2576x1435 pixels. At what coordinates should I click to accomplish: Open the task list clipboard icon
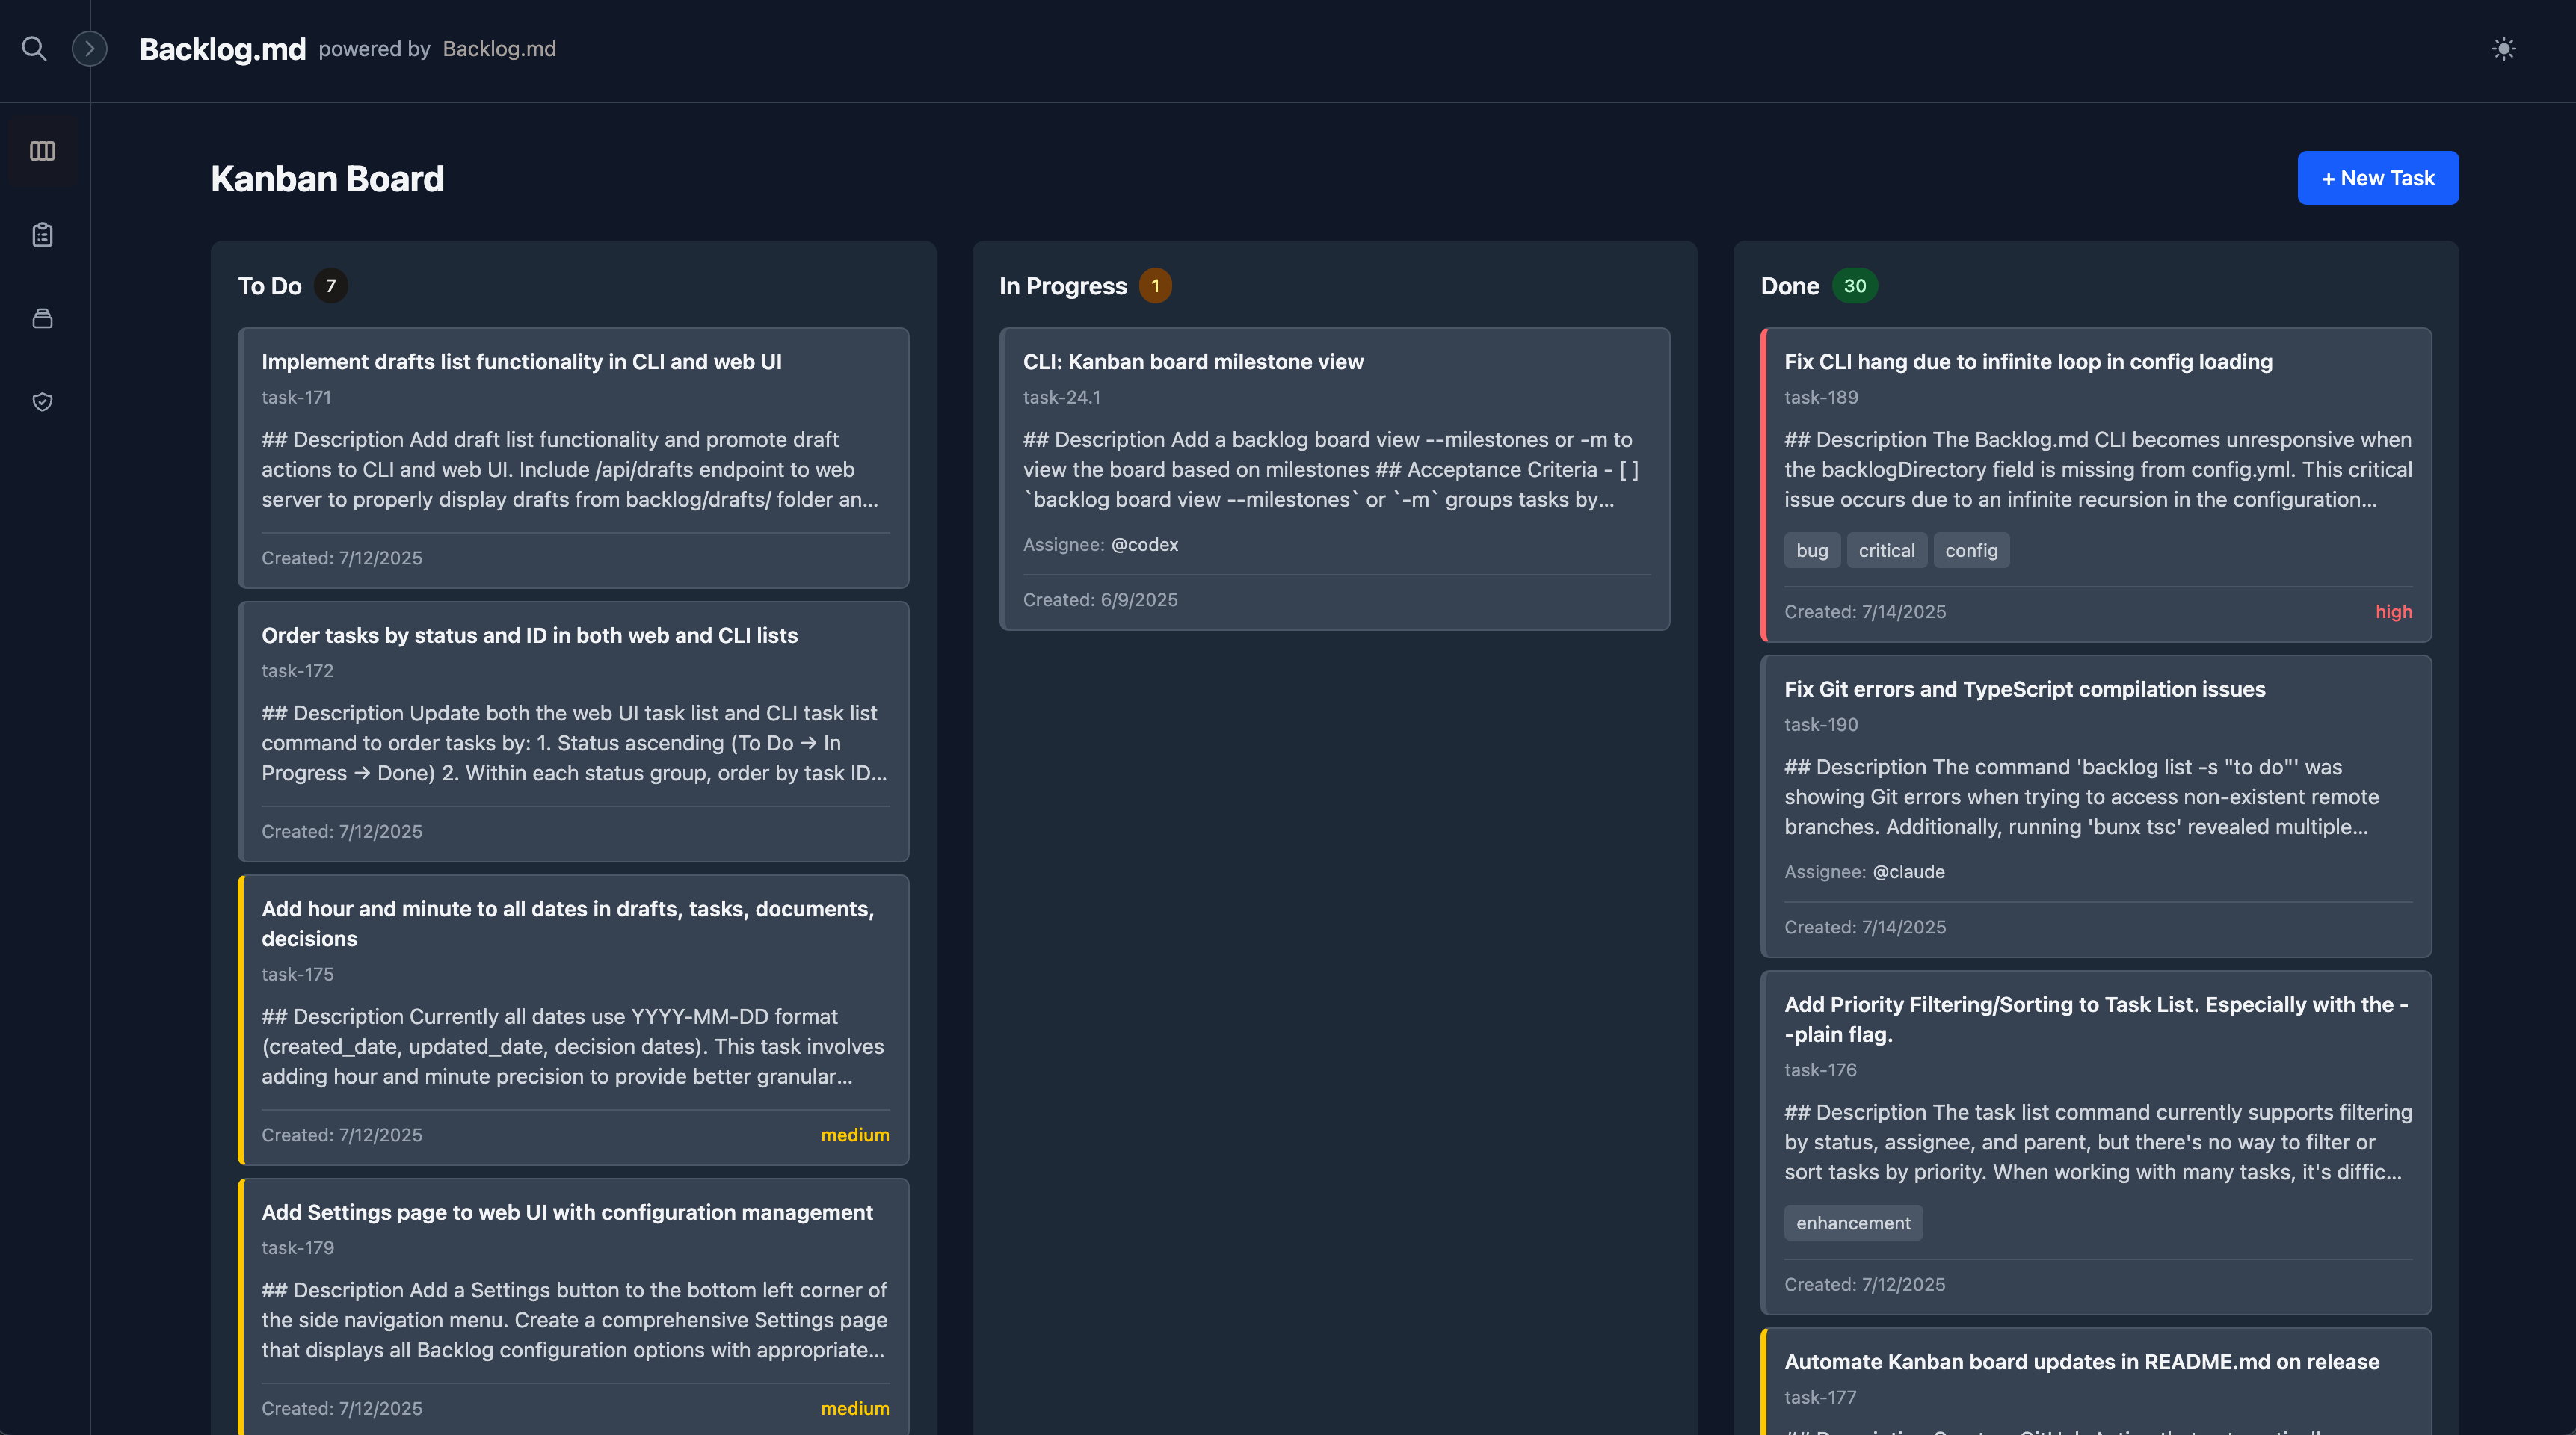pos(42,235)
